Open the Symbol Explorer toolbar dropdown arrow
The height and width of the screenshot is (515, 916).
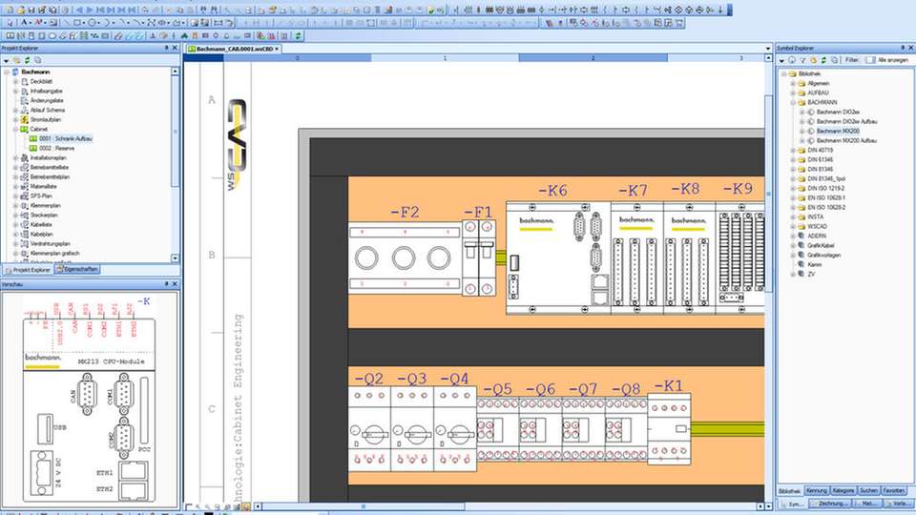781,61
